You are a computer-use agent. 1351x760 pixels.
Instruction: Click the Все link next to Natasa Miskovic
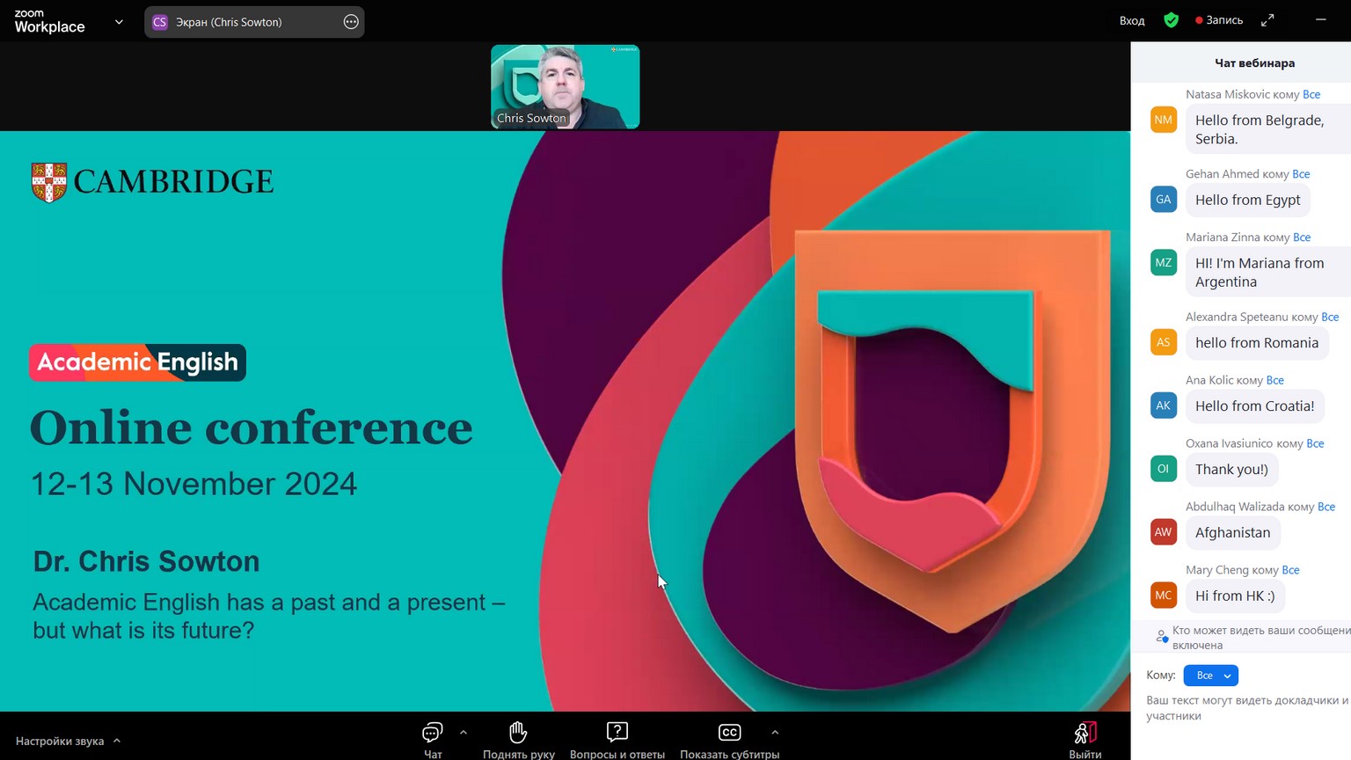pos(1311,94)
